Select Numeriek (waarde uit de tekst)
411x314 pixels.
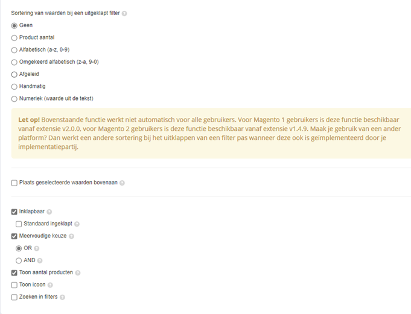click(x=14, y=99)
